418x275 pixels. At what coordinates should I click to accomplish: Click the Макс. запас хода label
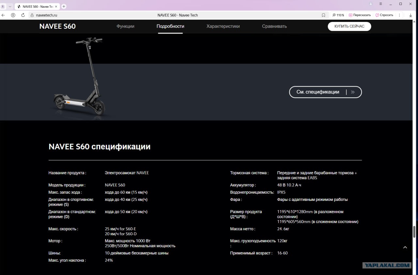pyautogui.click(x=65, y=192)
